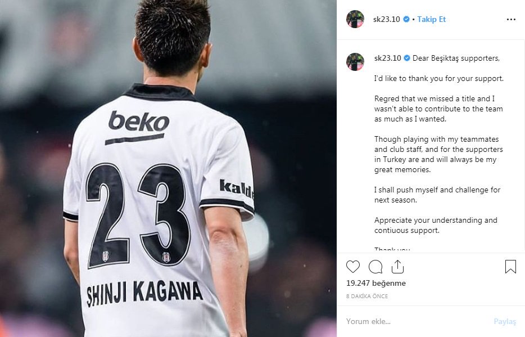Screen dimensions: 525x337
Task: Follow the account via Takip Et
Action: click(431, 20)
